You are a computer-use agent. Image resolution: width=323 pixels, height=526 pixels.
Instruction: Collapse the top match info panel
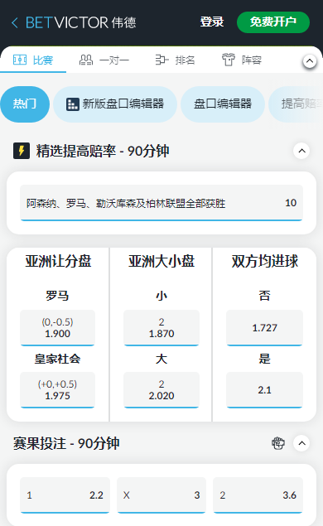coord(310,61)
